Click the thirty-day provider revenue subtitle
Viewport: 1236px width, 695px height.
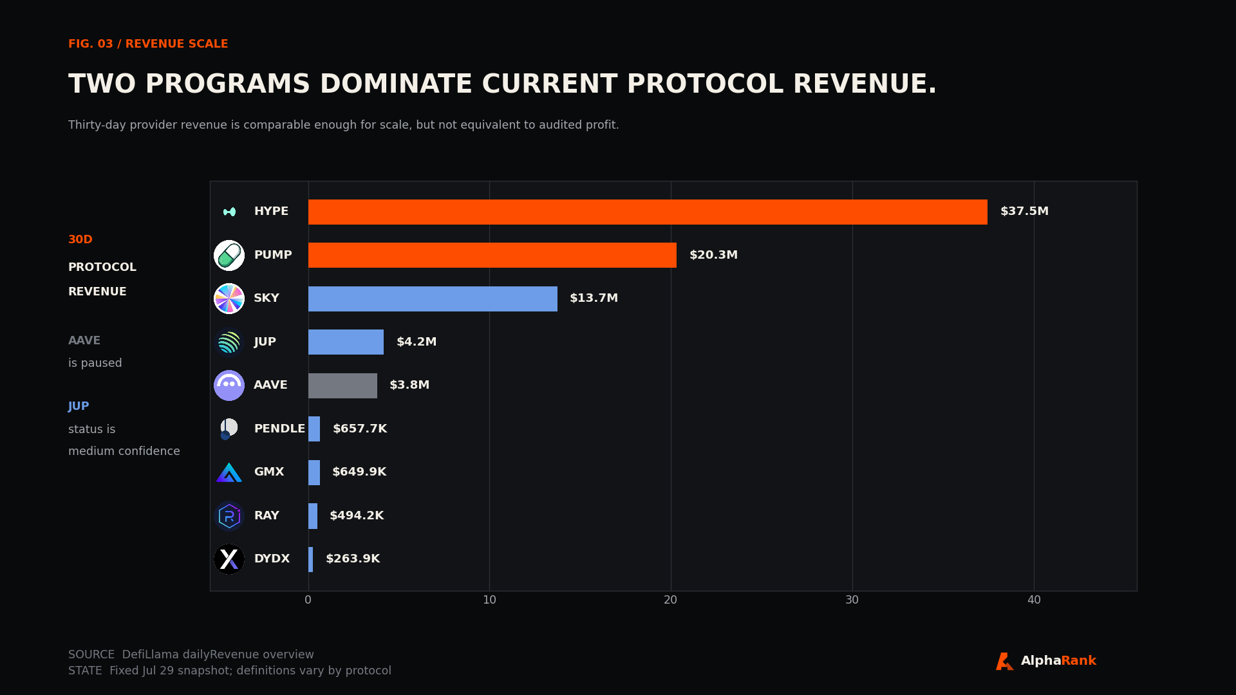point(344,125)
